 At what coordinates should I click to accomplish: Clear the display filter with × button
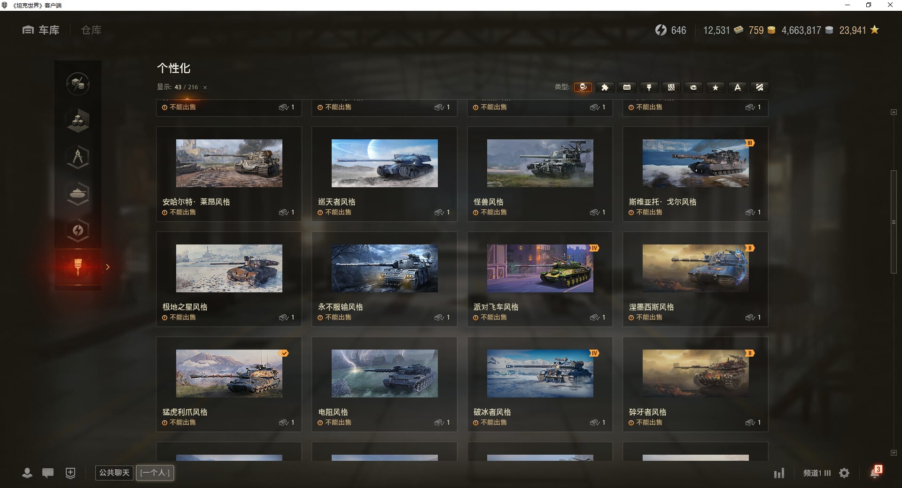coord(205,87)
